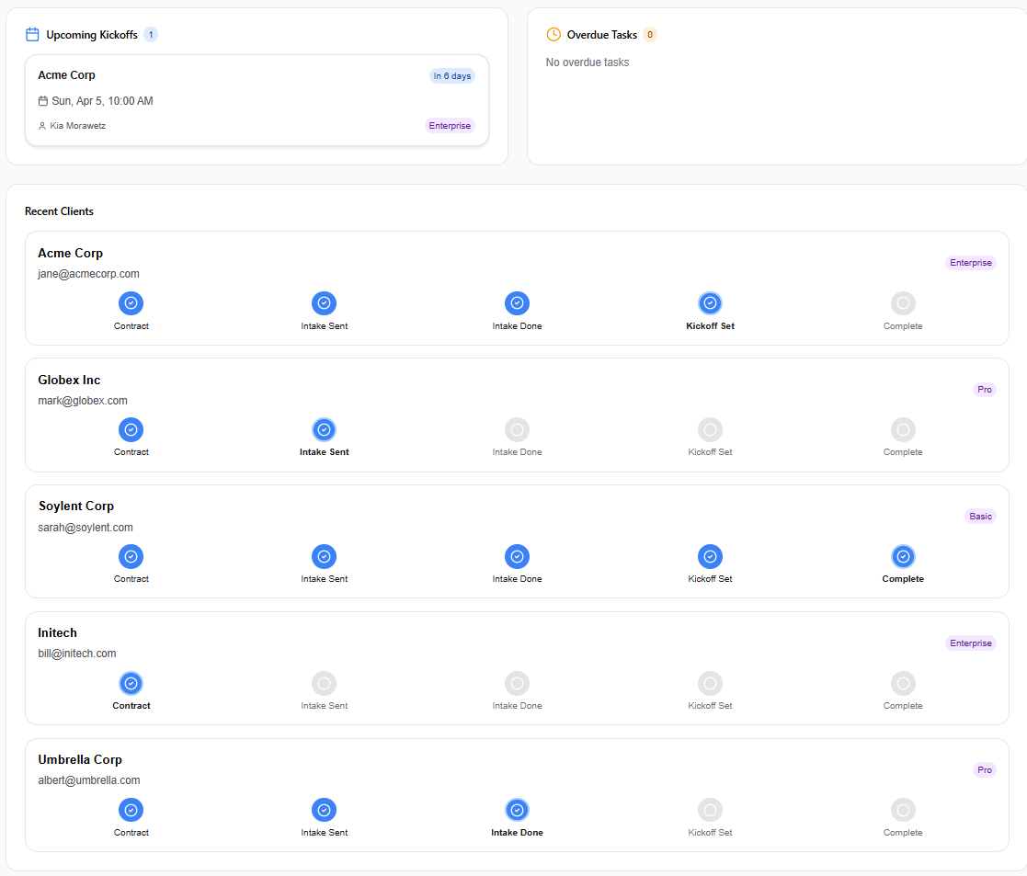Click the Intake Sent stage icon on the Acme Corp row
This screenshot has width=1027, height=876.
pos(324,302)
